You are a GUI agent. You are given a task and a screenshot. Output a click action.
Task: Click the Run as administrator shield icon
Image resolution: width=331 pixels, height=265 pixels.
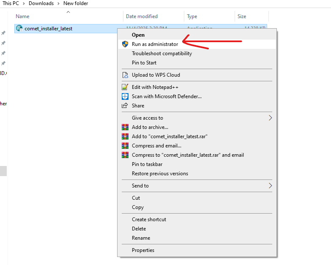(x=125, y=44)
